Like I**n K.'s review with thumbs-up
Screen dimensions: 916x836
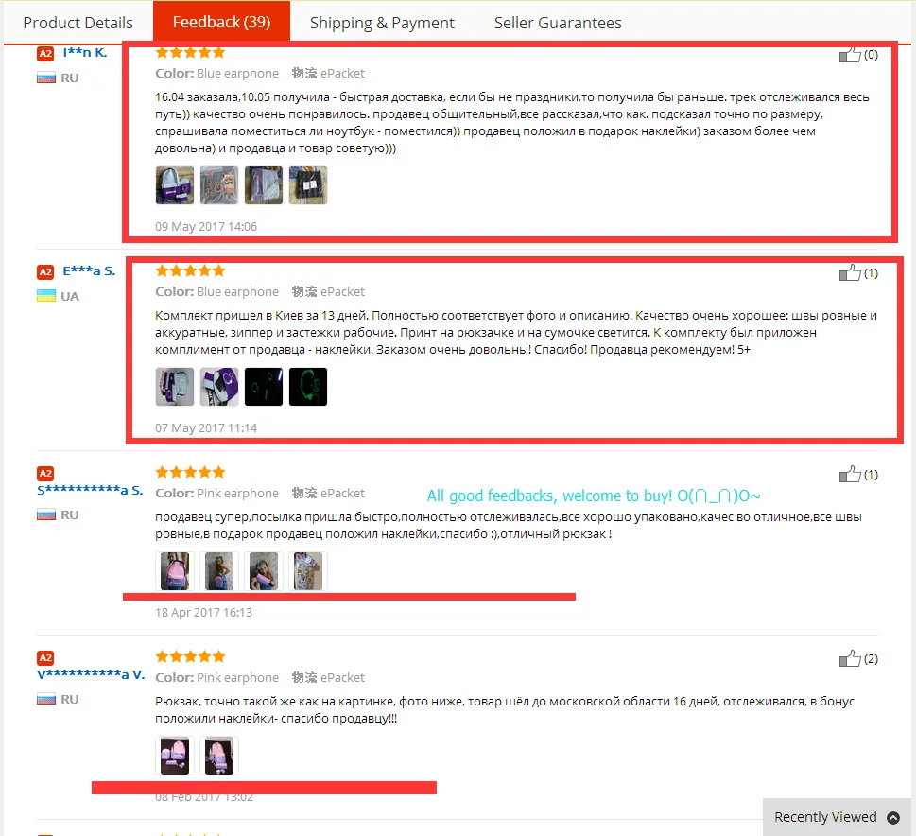[850, 55]
